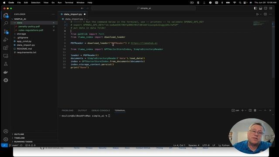Open the Accounts icon in activity bar
This screenshot has height=157, width=279.
tap(6, 131)
